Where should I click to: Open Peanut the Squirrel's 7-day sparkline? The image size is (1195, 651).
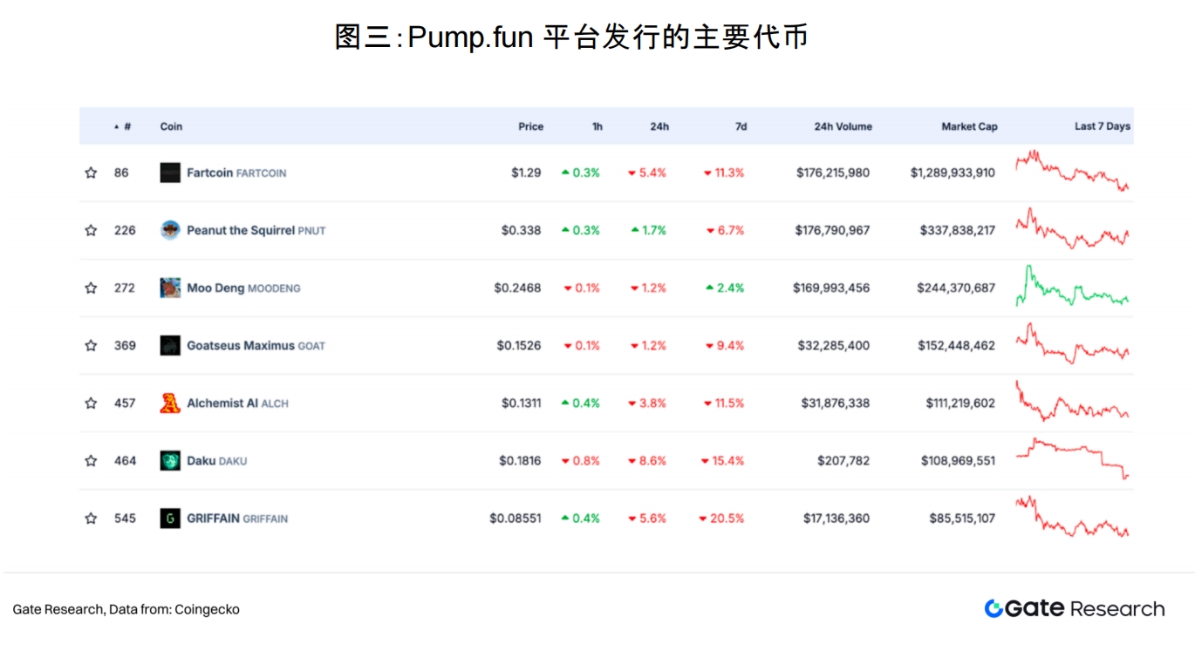pyautogui.click(x=1073, y=228)
